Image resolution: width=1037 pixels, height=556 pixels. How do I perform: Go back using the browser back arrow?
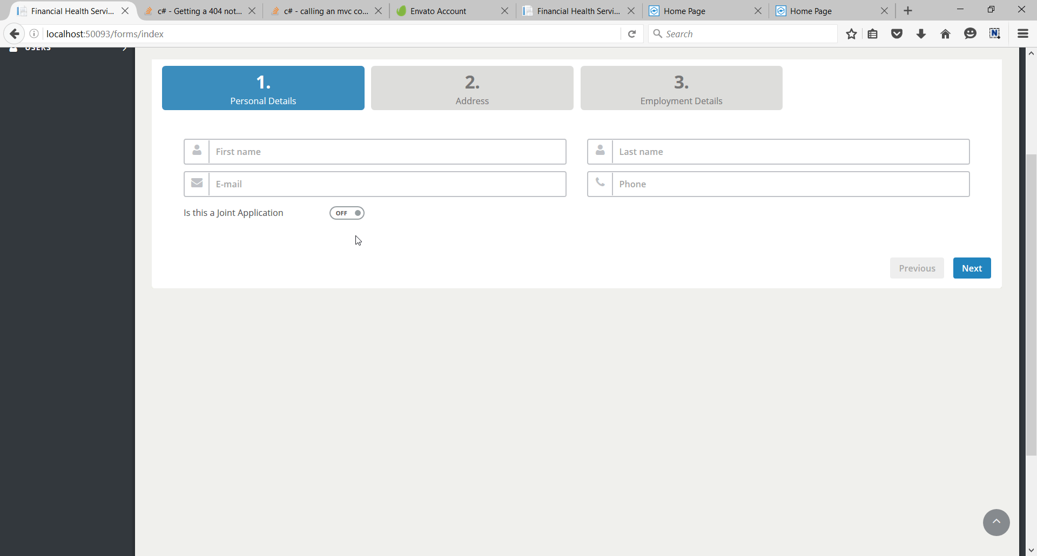click(15, 34)
